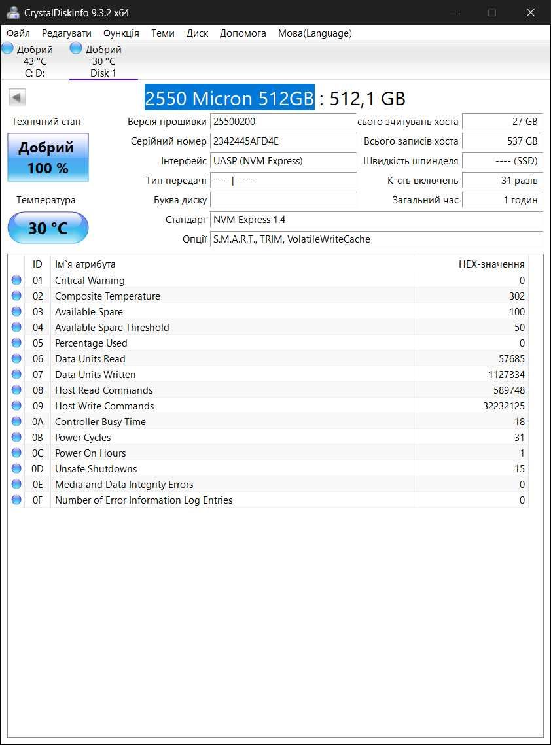Open the Теми menu
551x745 pixels.
click(163, 33)
